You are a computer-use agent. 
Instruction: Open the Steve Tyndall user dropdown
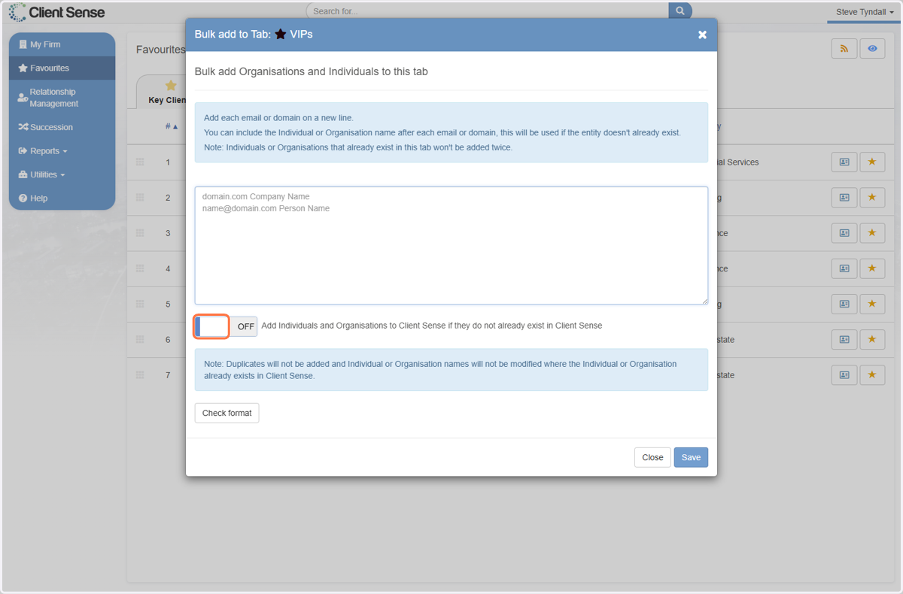[x=865, y=12]
